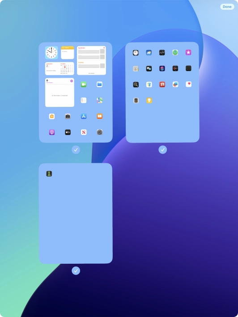
Task: Open the Shortcuts app icon
Action: (162, 68)
